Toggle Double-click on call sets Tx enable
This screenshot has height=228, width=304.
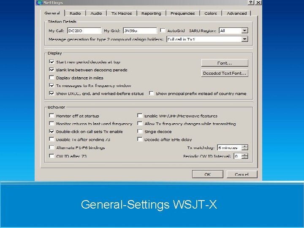pyautogui.click(x=52, y=131)
